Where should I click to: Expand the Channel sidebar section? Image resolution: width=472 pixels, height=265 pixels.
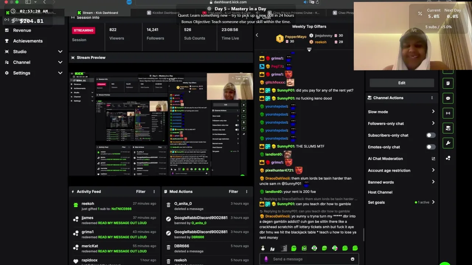[x=60, y=62]
